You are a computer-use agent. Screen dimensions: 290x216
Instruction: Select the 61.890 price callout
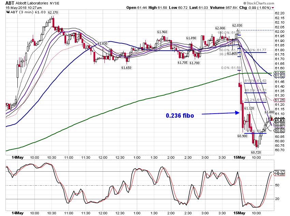(191, 38)
